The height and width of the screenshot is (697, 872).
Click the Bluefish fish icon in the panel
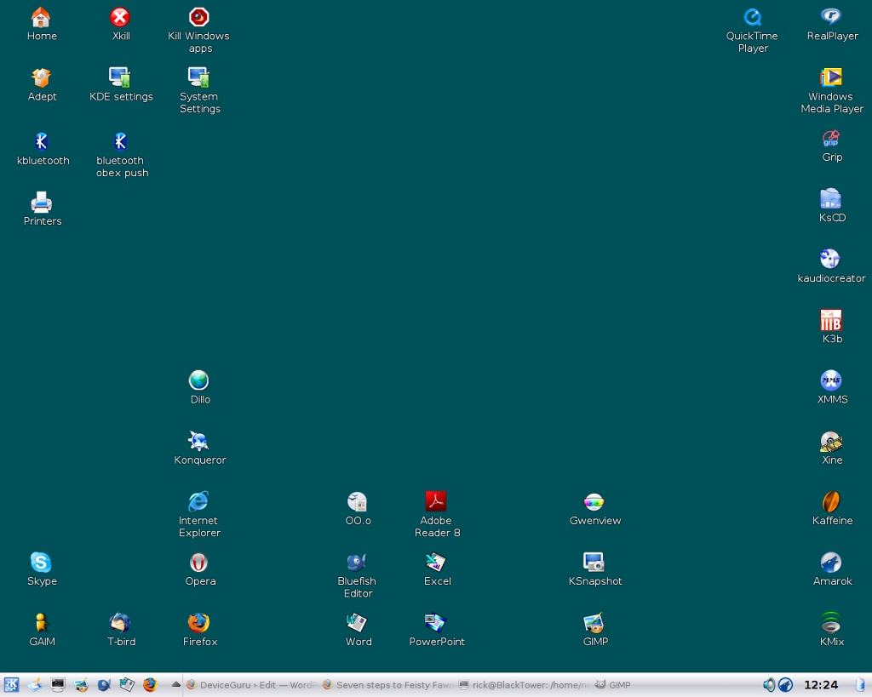tap(104, 685)
